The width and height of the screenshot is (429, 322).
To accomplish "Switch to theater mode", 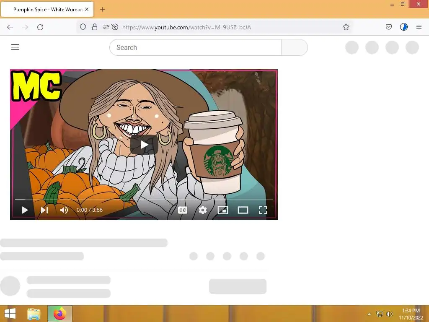I will (x=243, y=210).
